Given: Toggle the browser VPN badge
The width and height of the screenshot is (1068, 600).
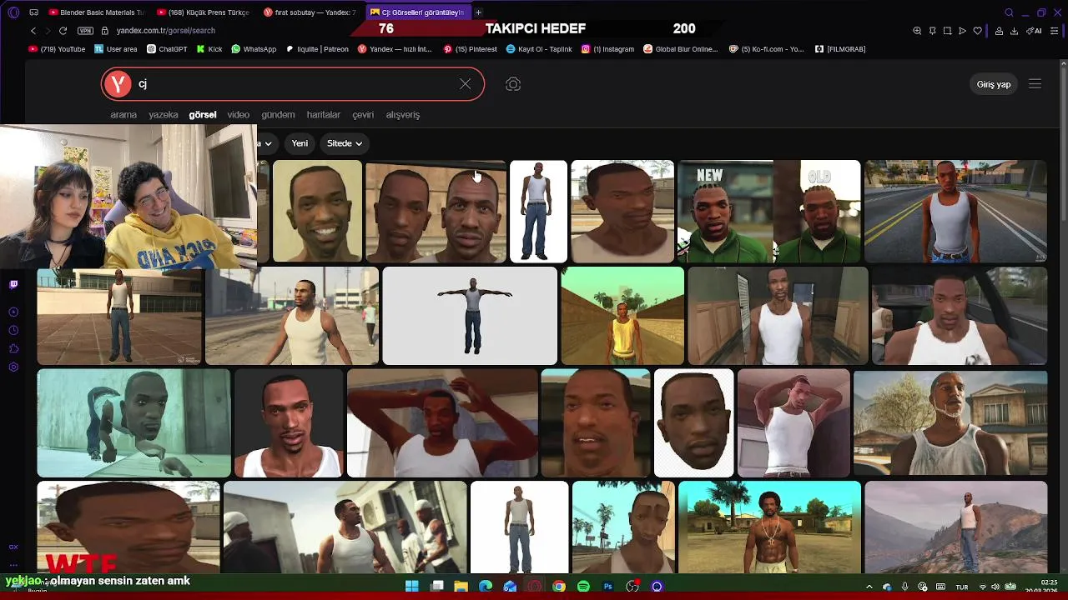Looking at the screenshot, I should (85, 31).
